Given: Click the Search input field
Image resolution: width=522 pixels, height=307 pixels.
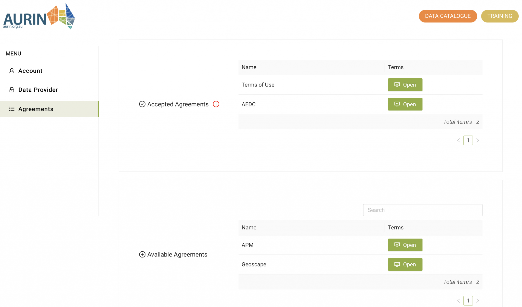Looking at the screenshot, I should point(422,210).
